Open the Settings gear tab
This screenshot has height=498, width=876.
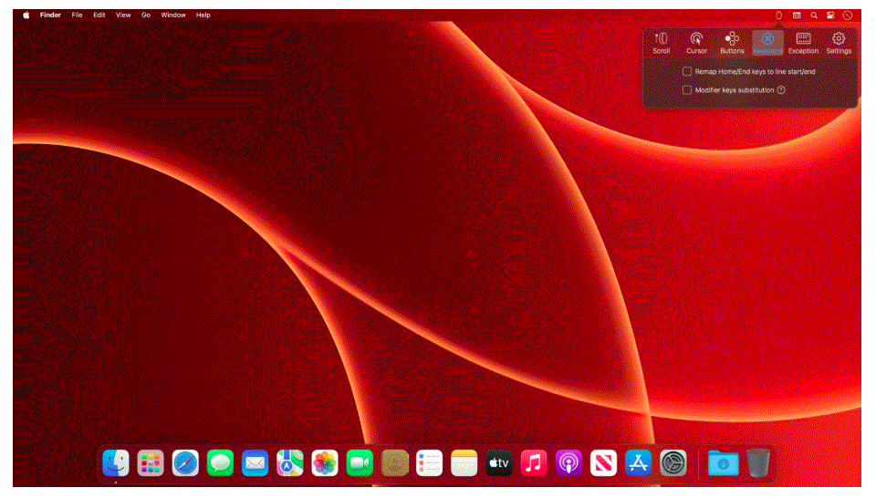[x=839, y=43]
